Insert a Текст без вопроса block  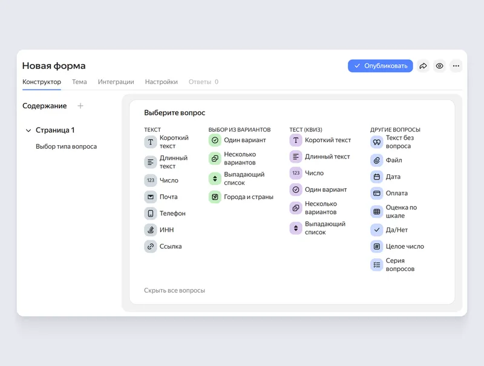(392, 142)
